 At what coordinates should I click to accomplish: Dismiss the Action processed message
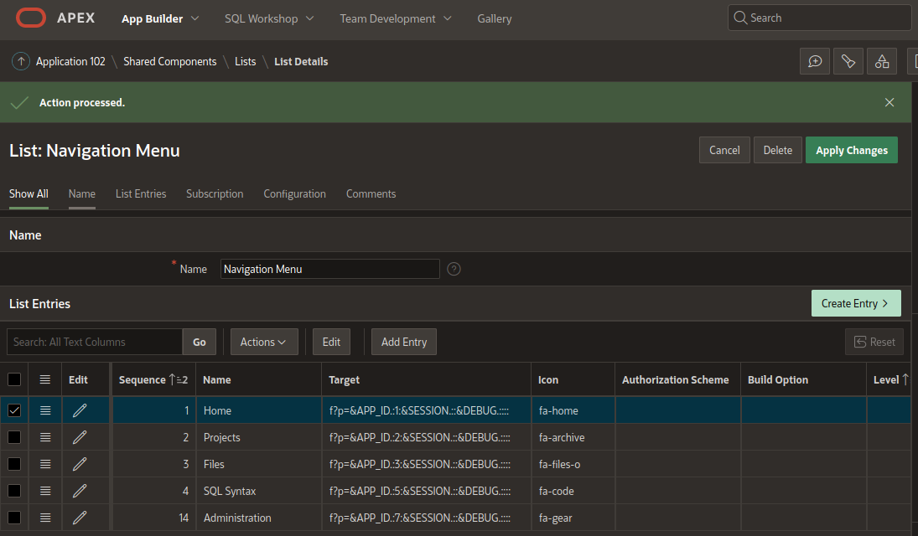[x=889, y=102]
